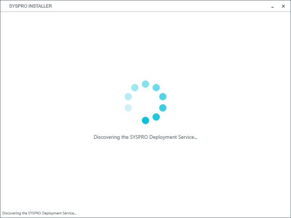Click the upper dot on the spinner's left side
Screen dimensions: 291x218
[x=128, y=97]
